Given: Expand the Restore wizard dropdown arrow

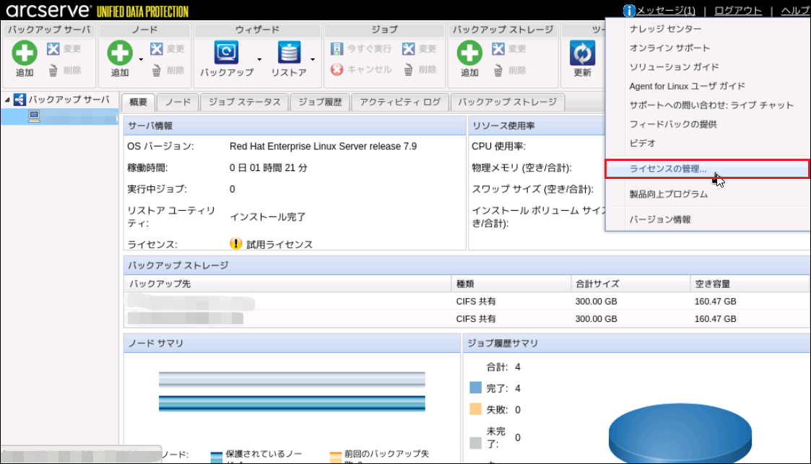Looking at the screenshot, I should click(x=313, y=59).
